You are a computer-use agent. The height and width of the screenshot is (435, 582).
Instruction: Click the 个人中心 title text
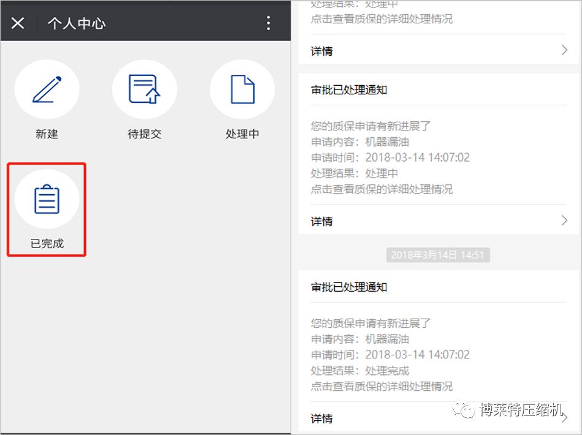click(x=77, y=23)
